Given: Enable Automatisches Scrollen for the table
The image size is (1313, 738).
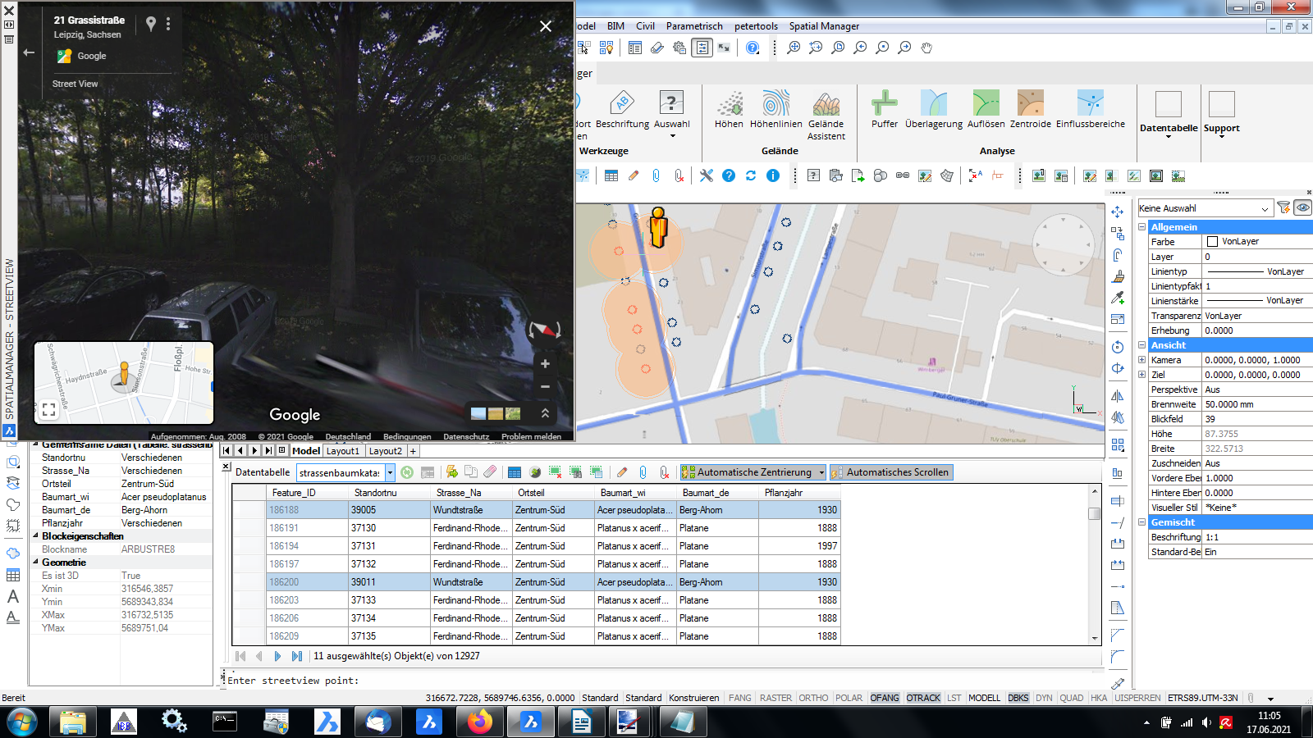Looking at the screenshot, I should tap(892, 472).
